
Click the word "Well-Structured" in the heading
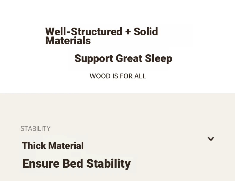(84, 31)
